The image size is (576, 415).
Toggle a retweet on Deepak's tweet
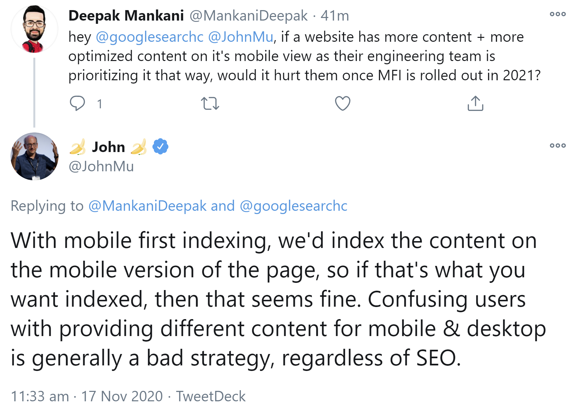[x=211, y=104]
